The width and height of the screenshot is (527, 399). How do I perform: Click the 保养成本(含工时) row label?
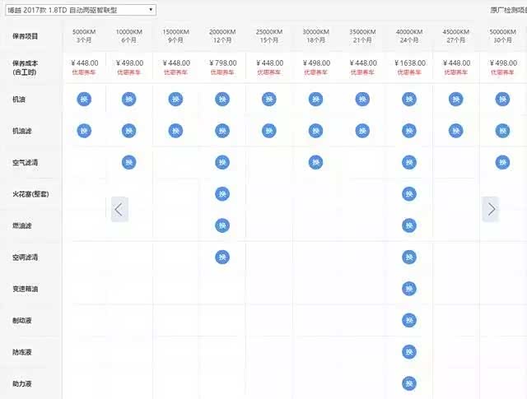coord(26,67)
